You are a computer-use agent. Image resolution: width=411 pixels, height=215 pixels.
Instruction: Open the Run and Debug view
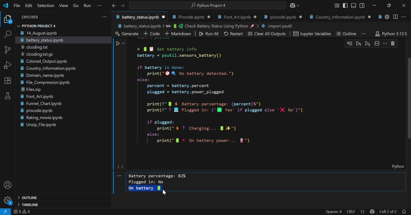click(7, 65)
